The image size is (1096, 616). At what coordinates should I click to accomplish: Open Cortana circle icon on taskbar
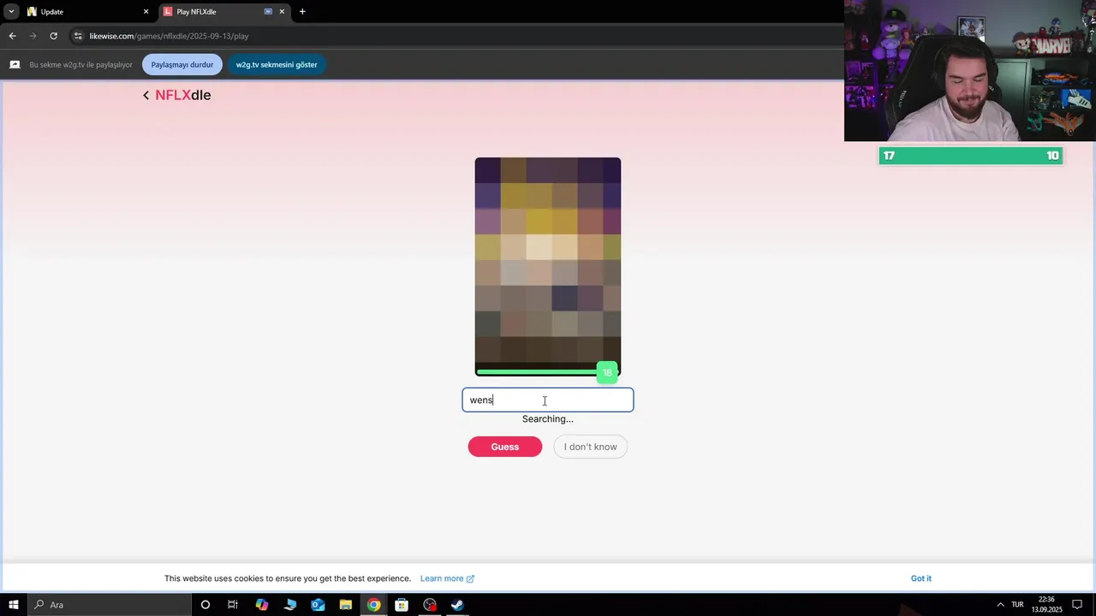pos(205,605)
